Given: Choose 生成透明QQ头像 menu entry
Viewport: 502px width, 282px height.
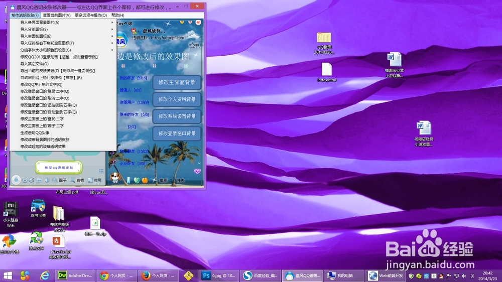Looking at the screenshot, I should tap(63, 132).
